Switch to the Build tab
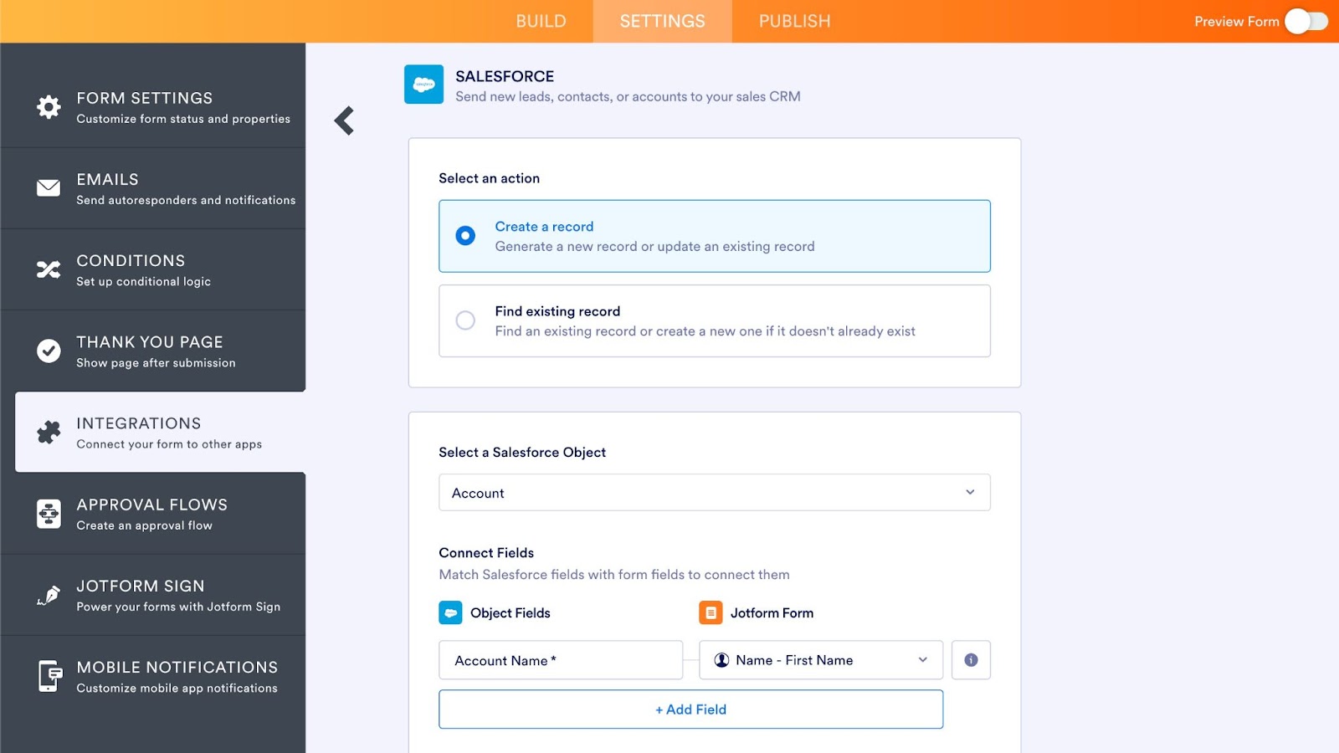The width and height of the screenshot is (1339, 753). pos(541,22)
